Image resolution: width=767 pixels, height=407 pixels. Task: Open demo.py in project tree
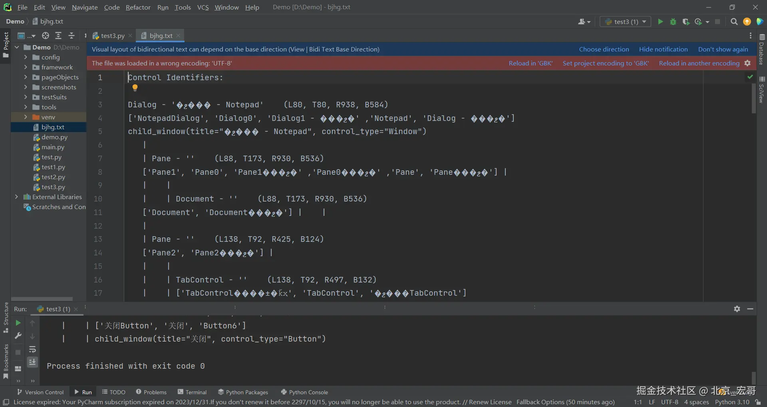pos(54,137)
